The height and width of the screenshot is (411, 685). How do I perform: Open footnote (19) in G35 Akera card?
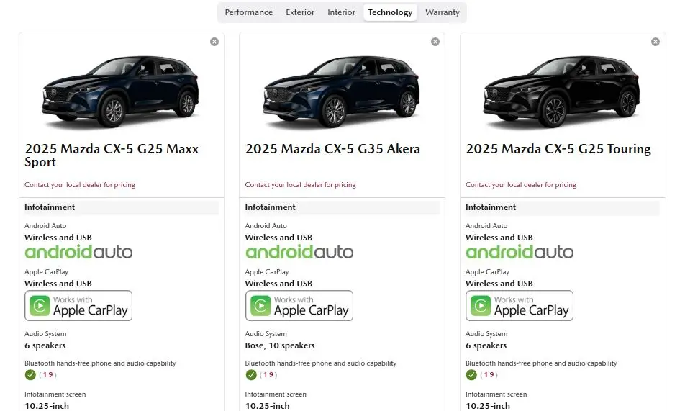pos(268,375)
